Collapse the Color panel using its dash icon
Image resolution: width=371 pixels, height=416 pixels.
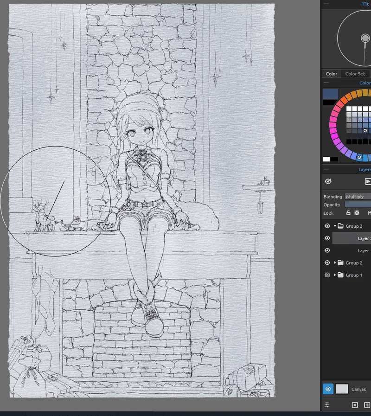(326, 83)
